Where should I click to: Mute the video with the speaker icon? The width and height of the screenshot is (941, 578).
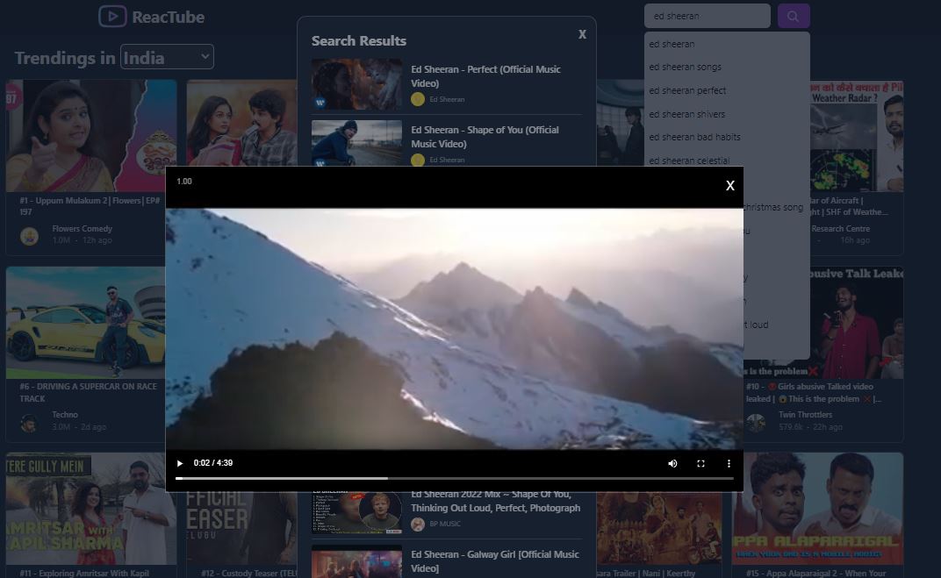pos(672,463)
